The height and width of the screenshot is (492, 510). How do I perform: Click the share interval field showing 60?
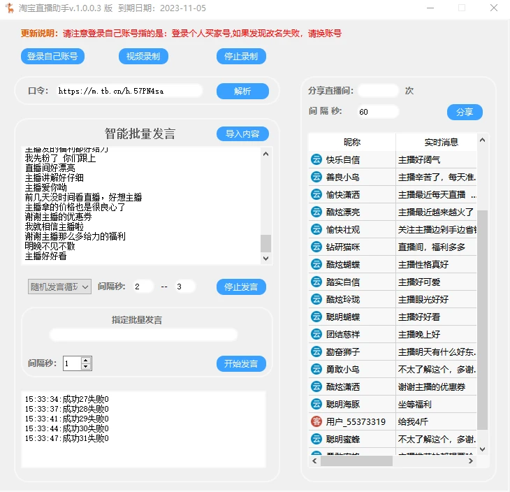(x=378, y=112)
